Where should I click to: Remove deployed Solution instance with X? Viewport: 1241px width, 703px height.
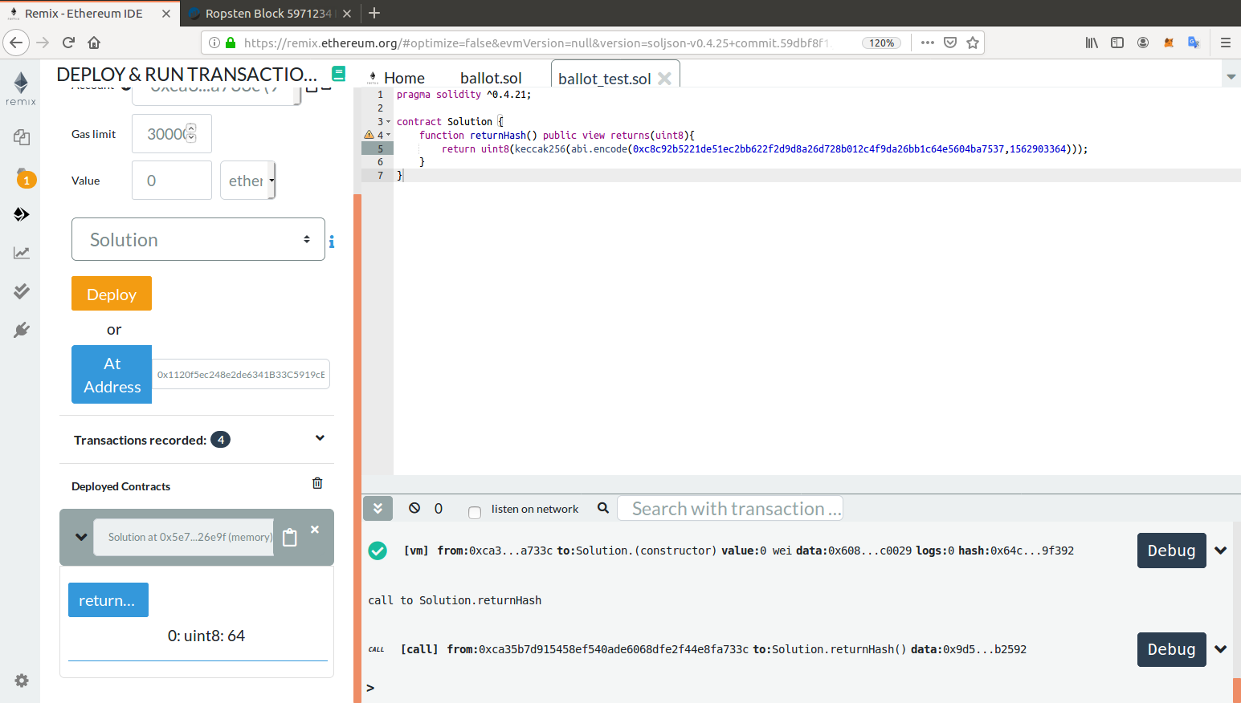pos(315,530)
